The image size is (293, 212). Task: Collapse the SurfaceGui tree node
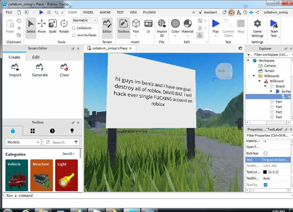coord(271,91)
